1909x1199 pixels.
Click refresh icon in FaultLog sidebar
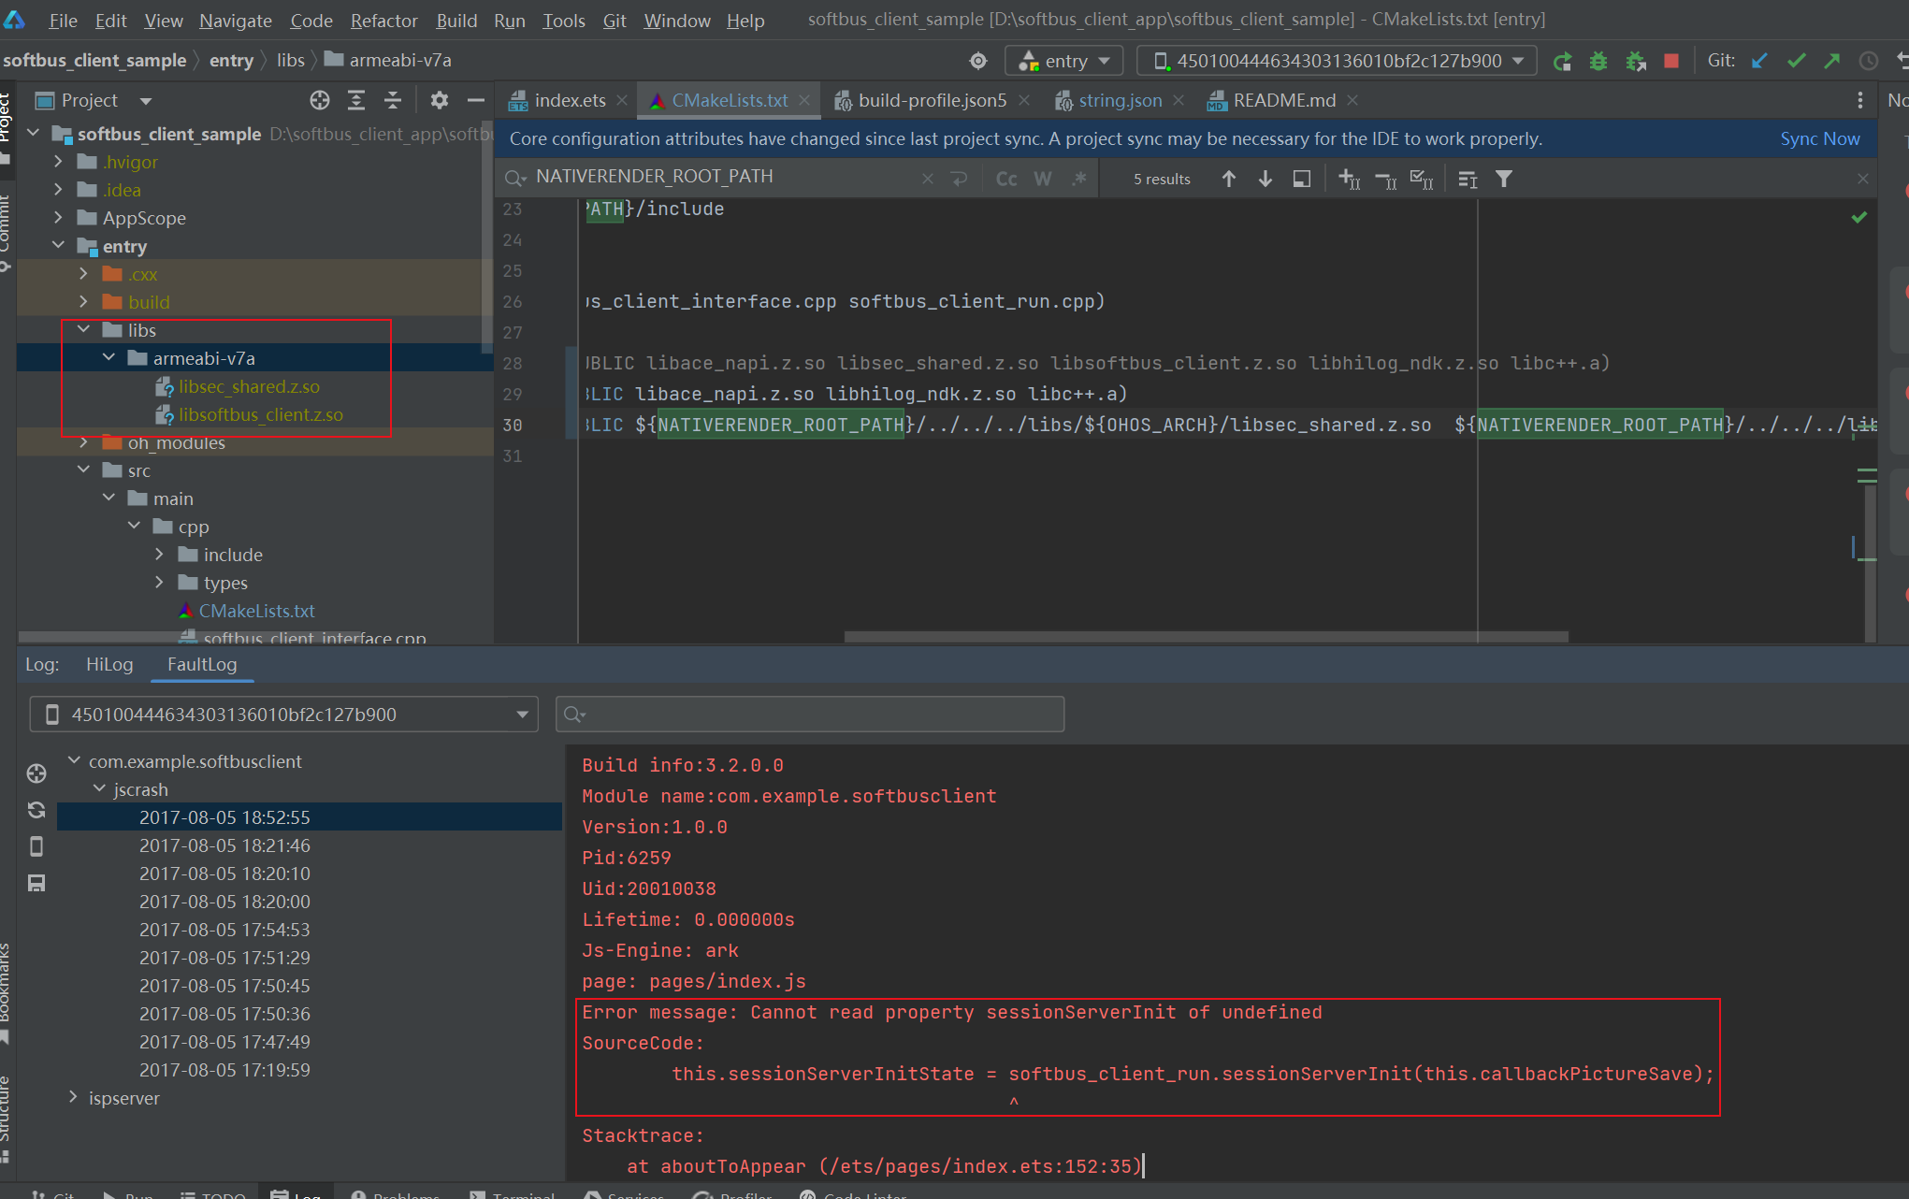[x=36, y=810]
